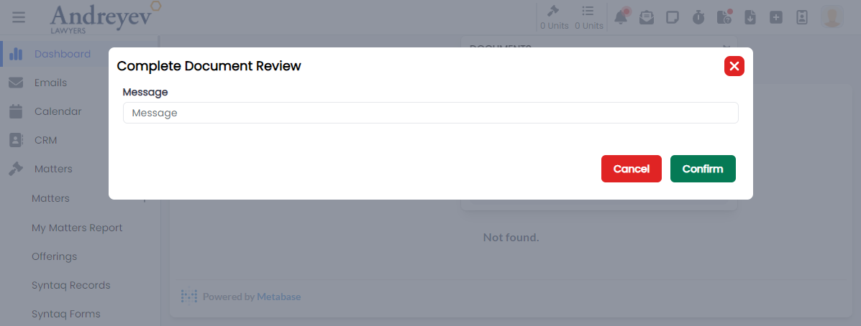Image resolution: width=861 pixels, height=326 pixels.
Task: Expand the Matters sidebar section
Action: 53,169
